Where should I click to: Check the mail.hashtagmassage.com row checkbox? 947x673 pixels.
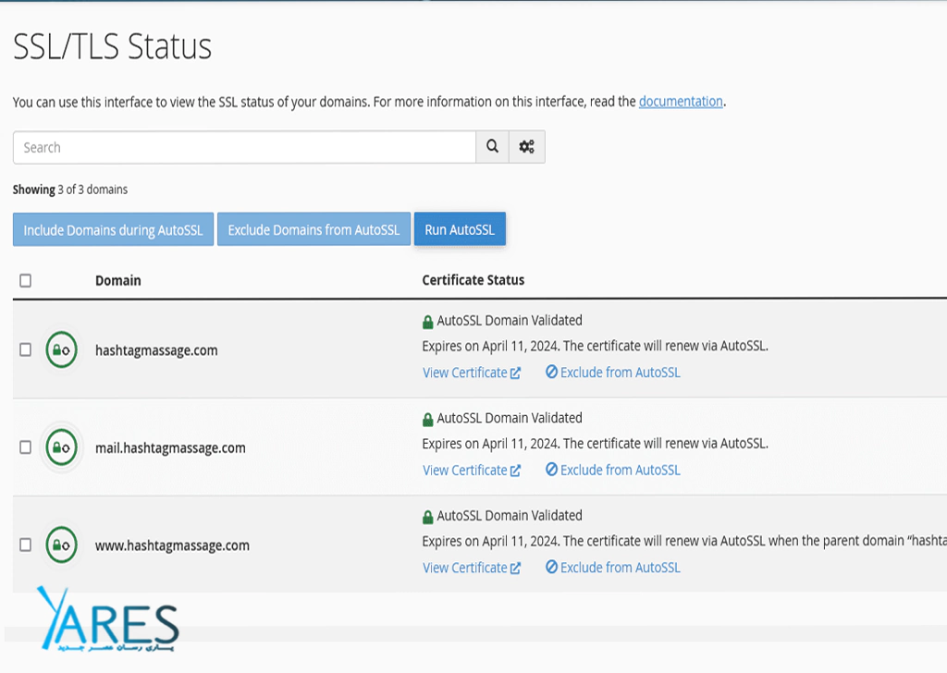[25, 447]
